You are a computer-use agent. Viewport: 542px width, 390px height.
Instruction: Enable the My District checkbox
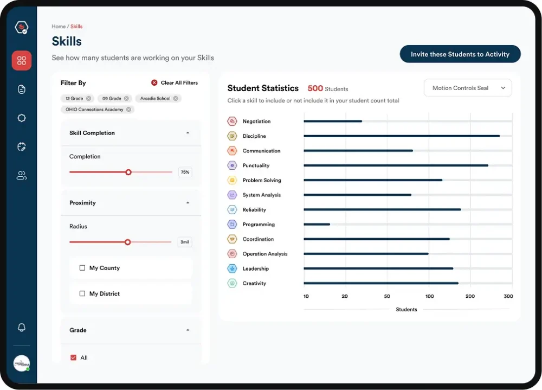coord(82,293)
